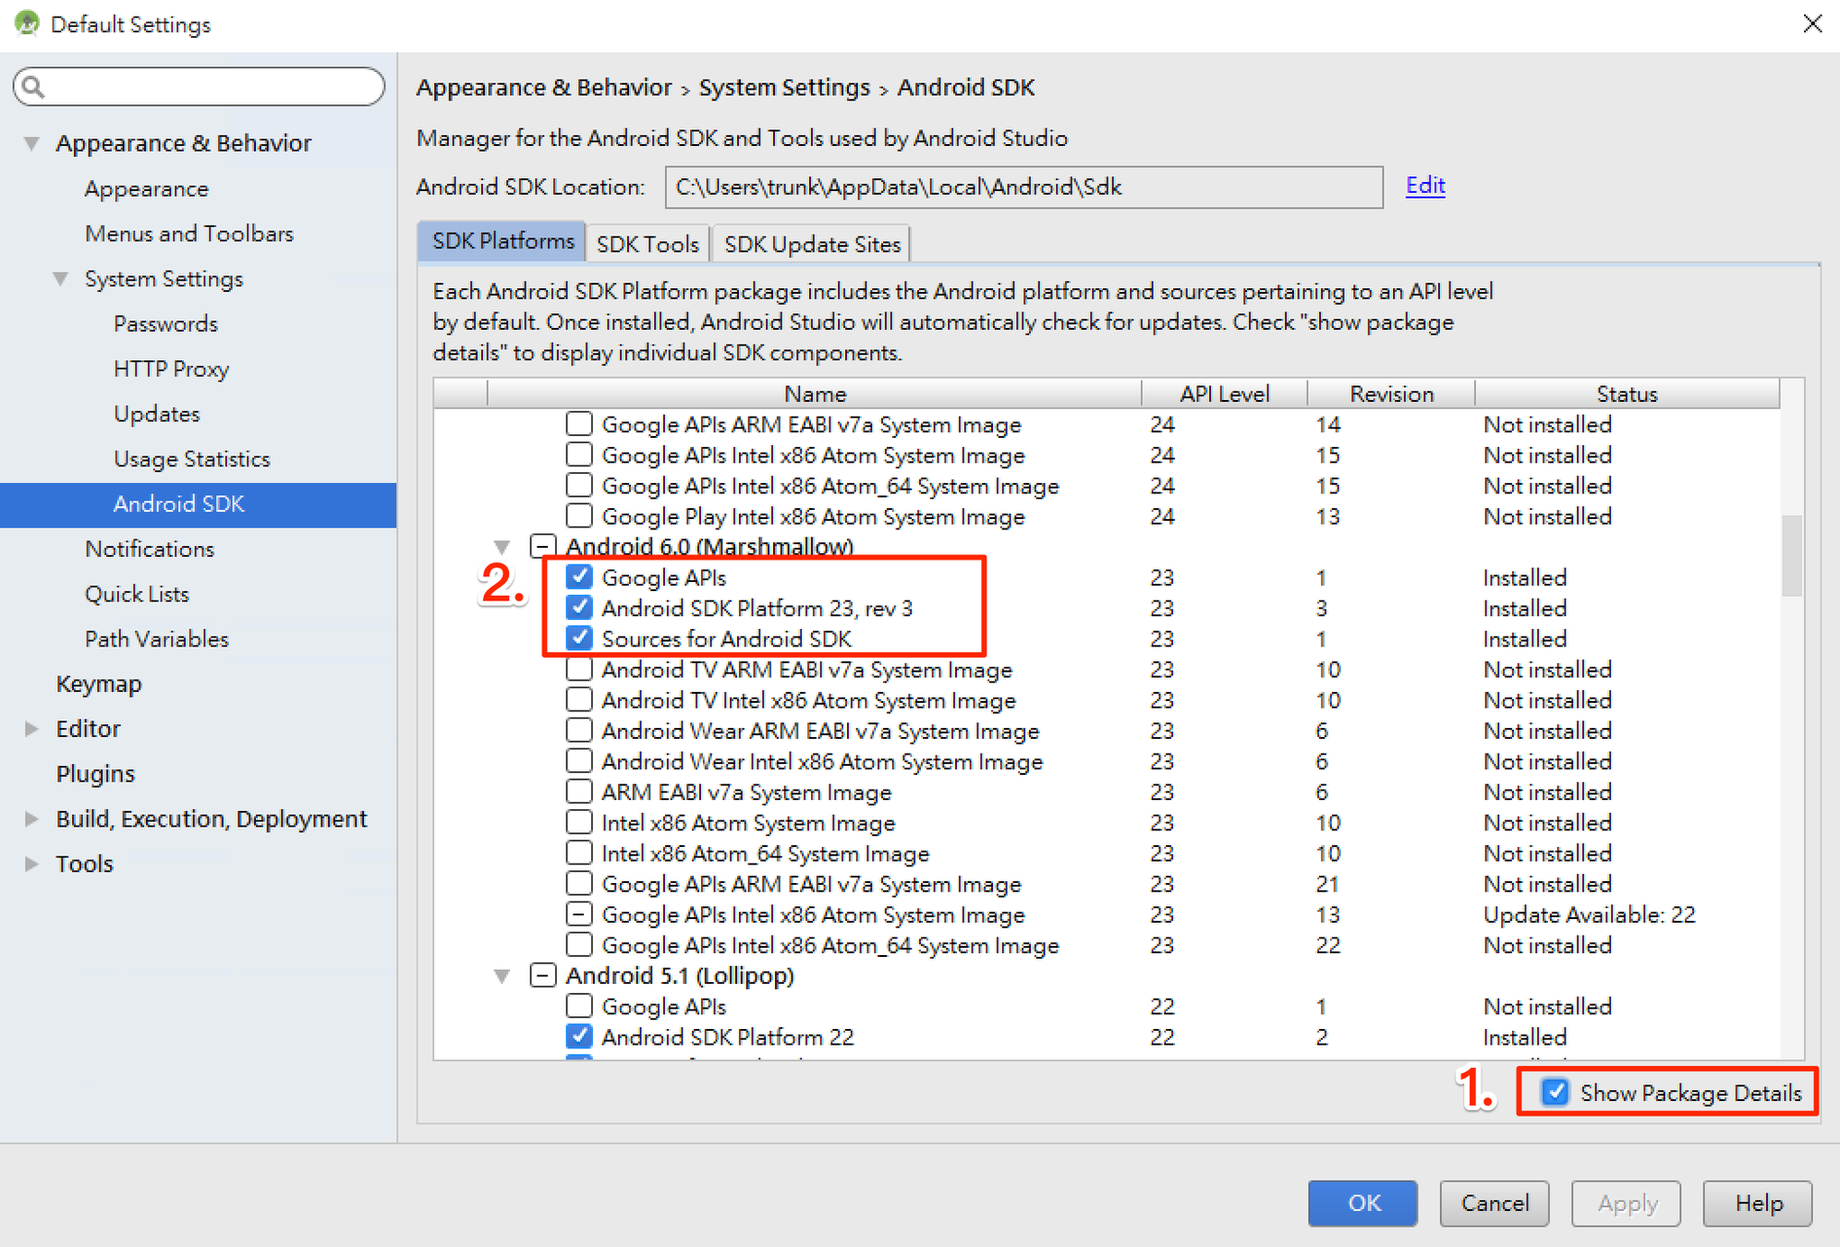Click the Cancel button

[1495, 1203]
